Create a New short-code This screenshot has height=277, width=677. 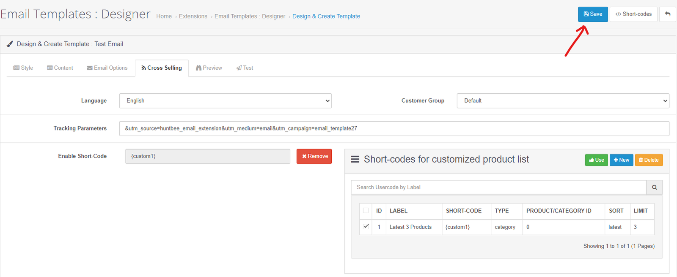[621, 160]
